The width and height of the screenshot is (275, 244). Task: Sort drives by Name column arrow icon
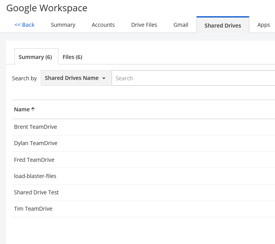(33, 109)
